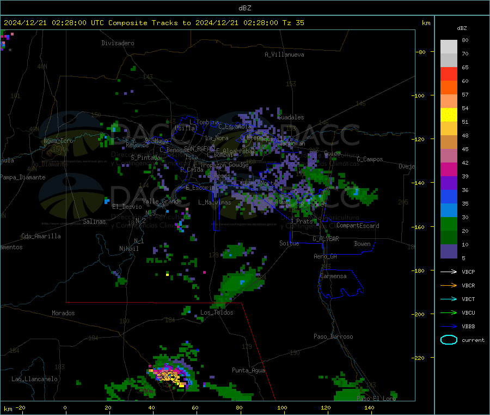
Task: Select the grey 70 dBZ color swatch
Action: click(x=449, y=47)
